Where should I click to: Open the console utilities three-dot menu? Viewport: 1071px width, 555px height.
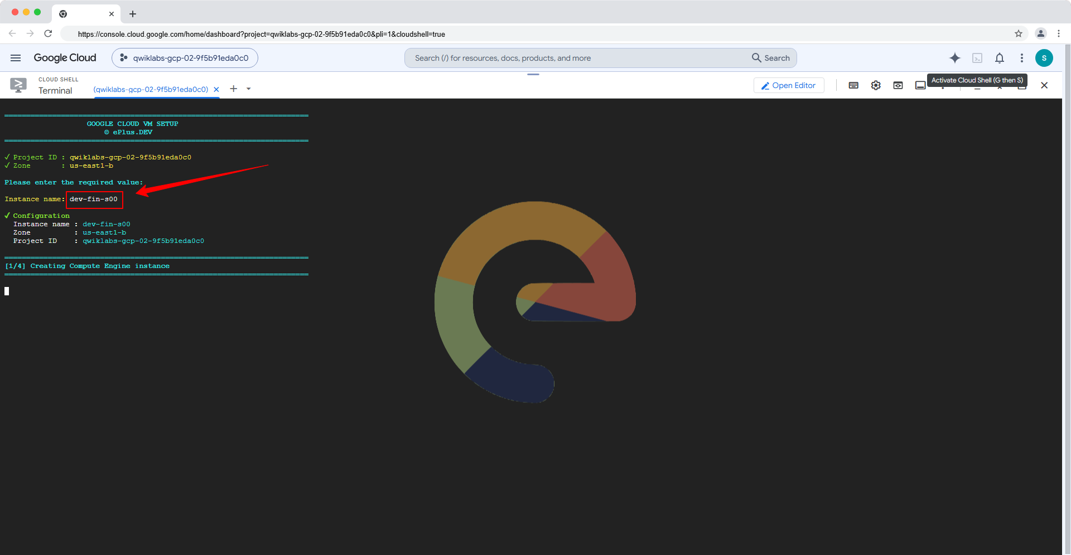(1022, 58)
